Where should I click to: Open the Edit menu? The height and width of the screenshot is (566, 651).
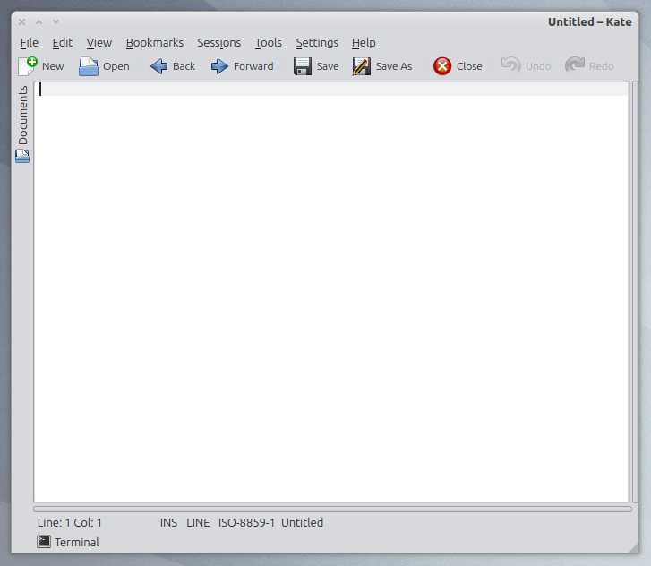[63, 43]
